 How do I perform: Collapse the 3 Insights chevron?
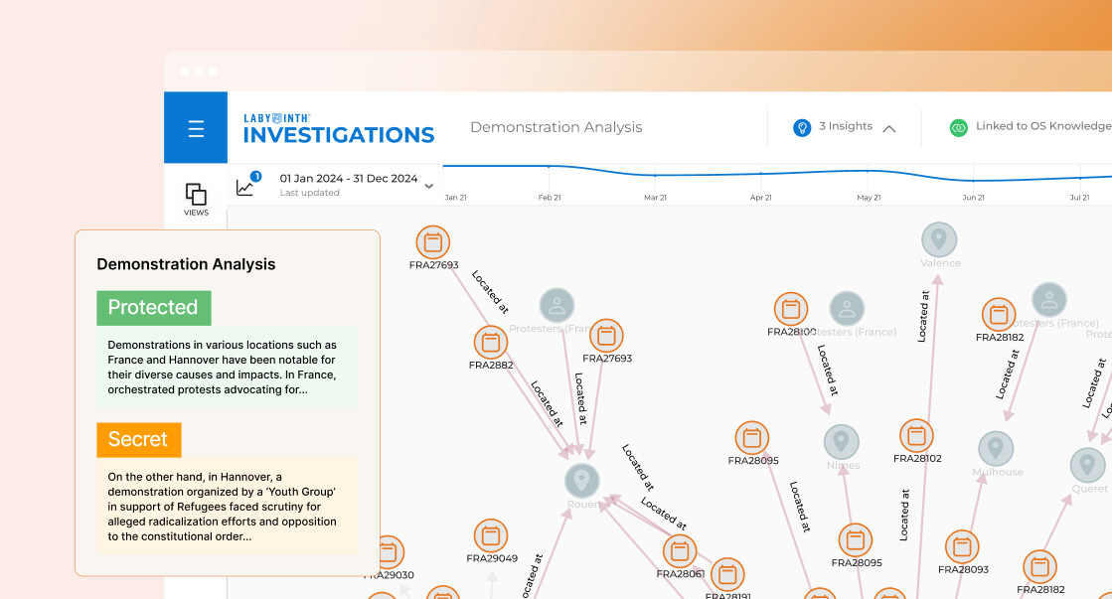click(x=889, y=128)
